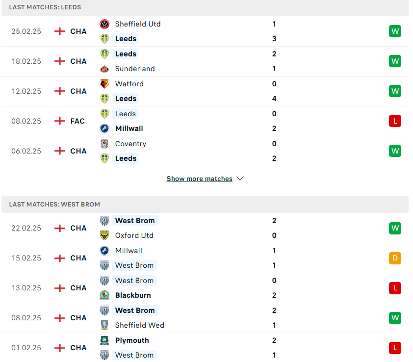The height and width of the screenshot is (362, 413).
Task: Click the Millwall crest in FAC match
Action: point(104,129)
